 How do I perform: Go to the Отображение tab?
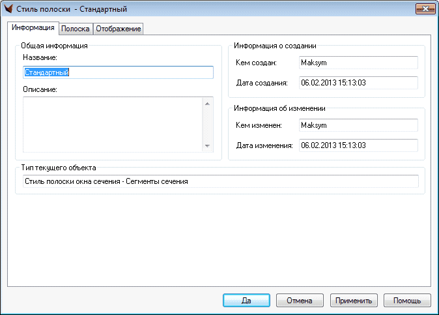[x=119, y=29]
